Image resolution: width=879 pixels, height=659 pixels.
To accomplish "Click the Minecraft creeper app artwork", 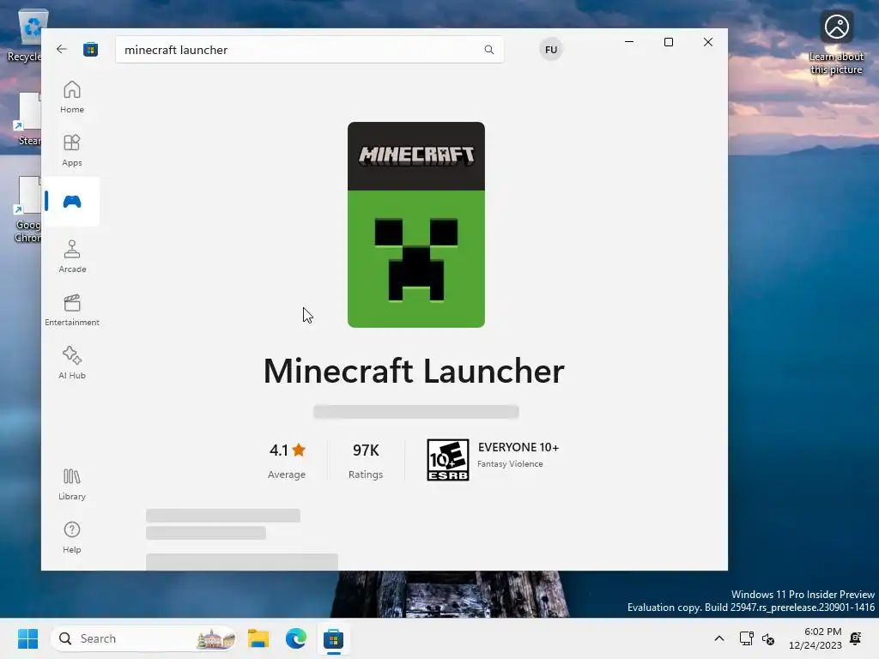I will [x=416, y=225].
